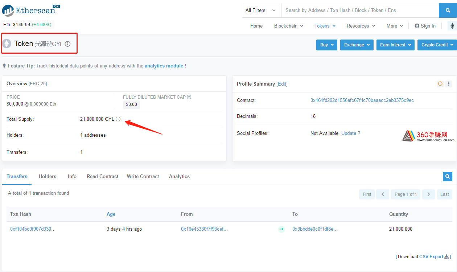Click the Edit link in Profile Summary
This screenshot has height=272, width=457.
coord(282,84)
